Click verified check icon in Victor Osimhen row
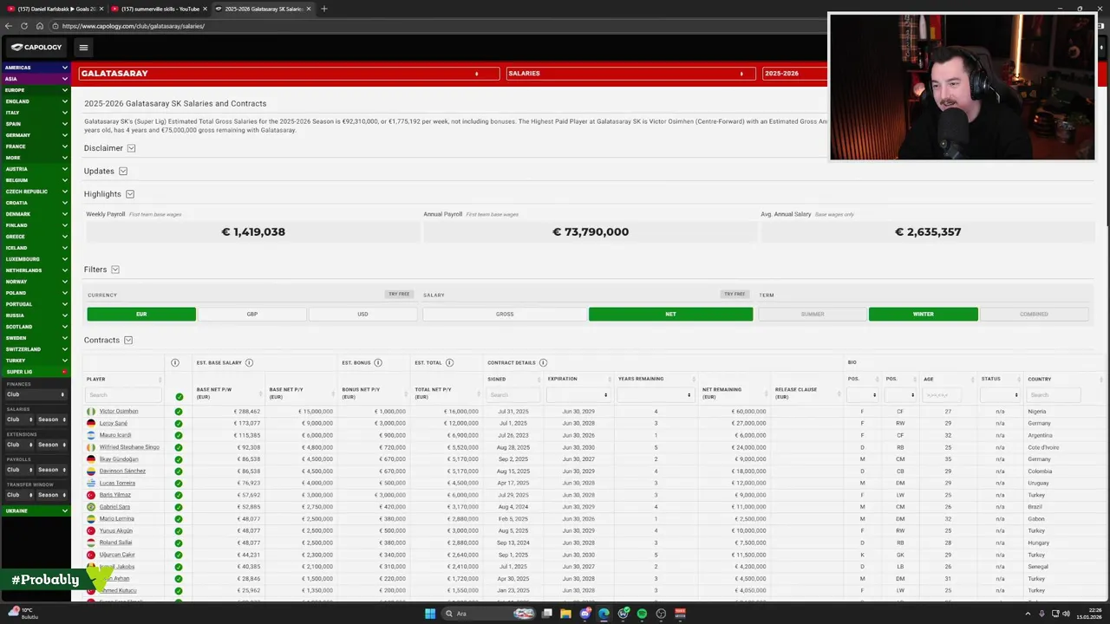Image resolution: width=1110 pixels, height=624 pixels. tap(179, 412)
